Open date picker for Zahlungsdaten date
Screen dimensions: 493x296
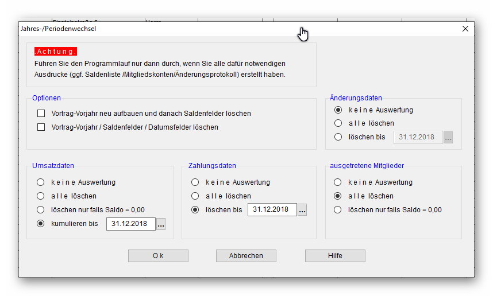point(302,211)
